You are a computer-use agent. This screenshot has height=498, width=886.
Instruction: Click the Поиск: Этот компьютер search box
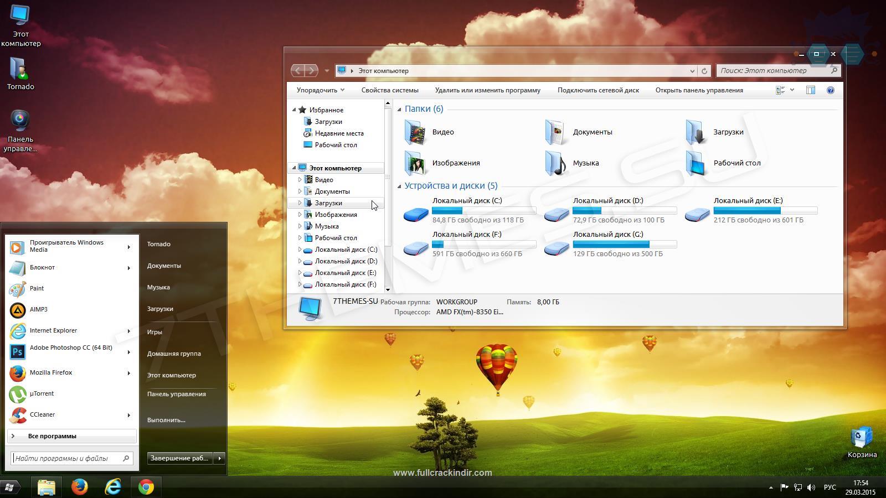coord(779,71)
